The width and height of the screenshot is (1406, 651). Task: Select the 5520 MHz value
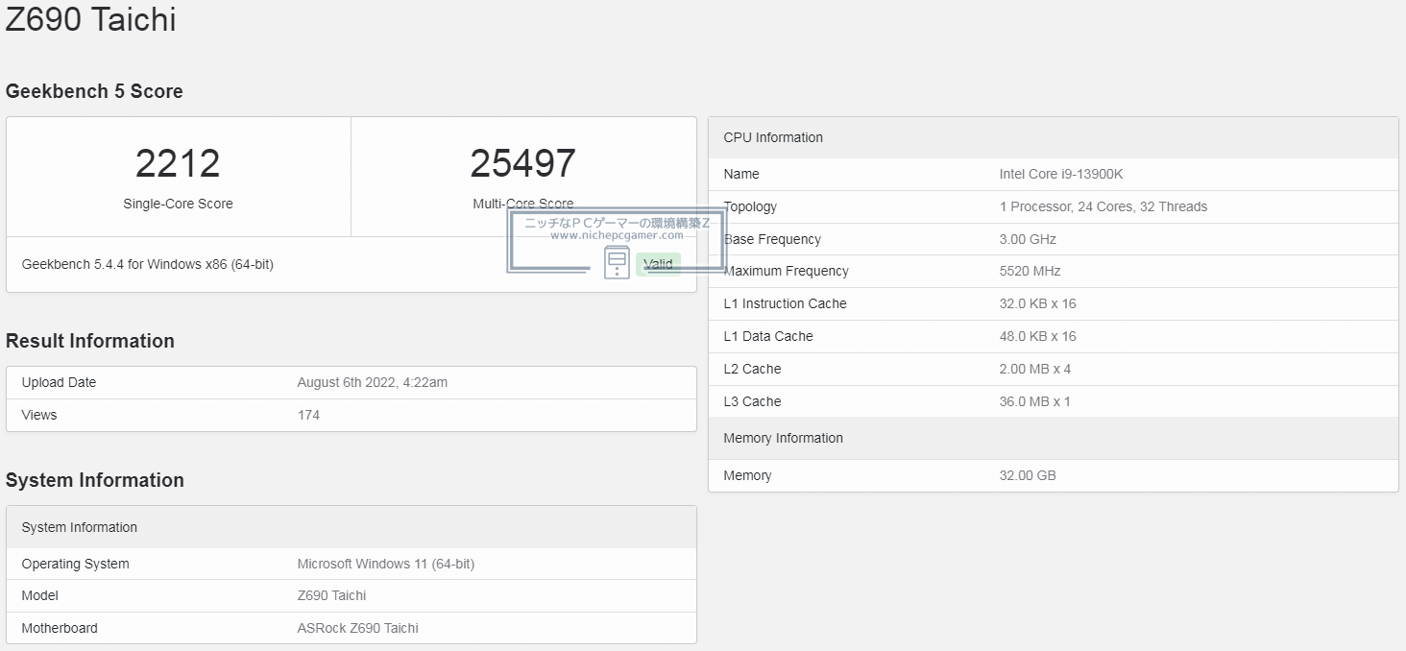pyautogui.click(x=1030, y=271)
